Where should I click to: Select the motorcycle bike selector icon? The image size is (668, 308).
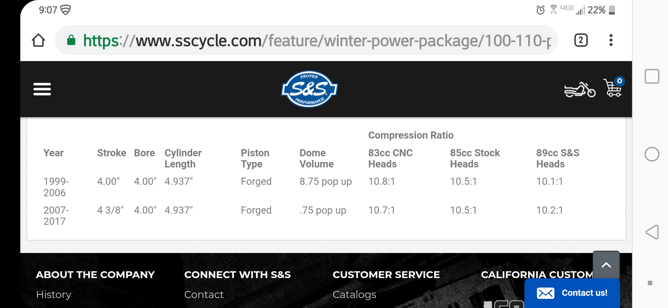pos(579,89)
